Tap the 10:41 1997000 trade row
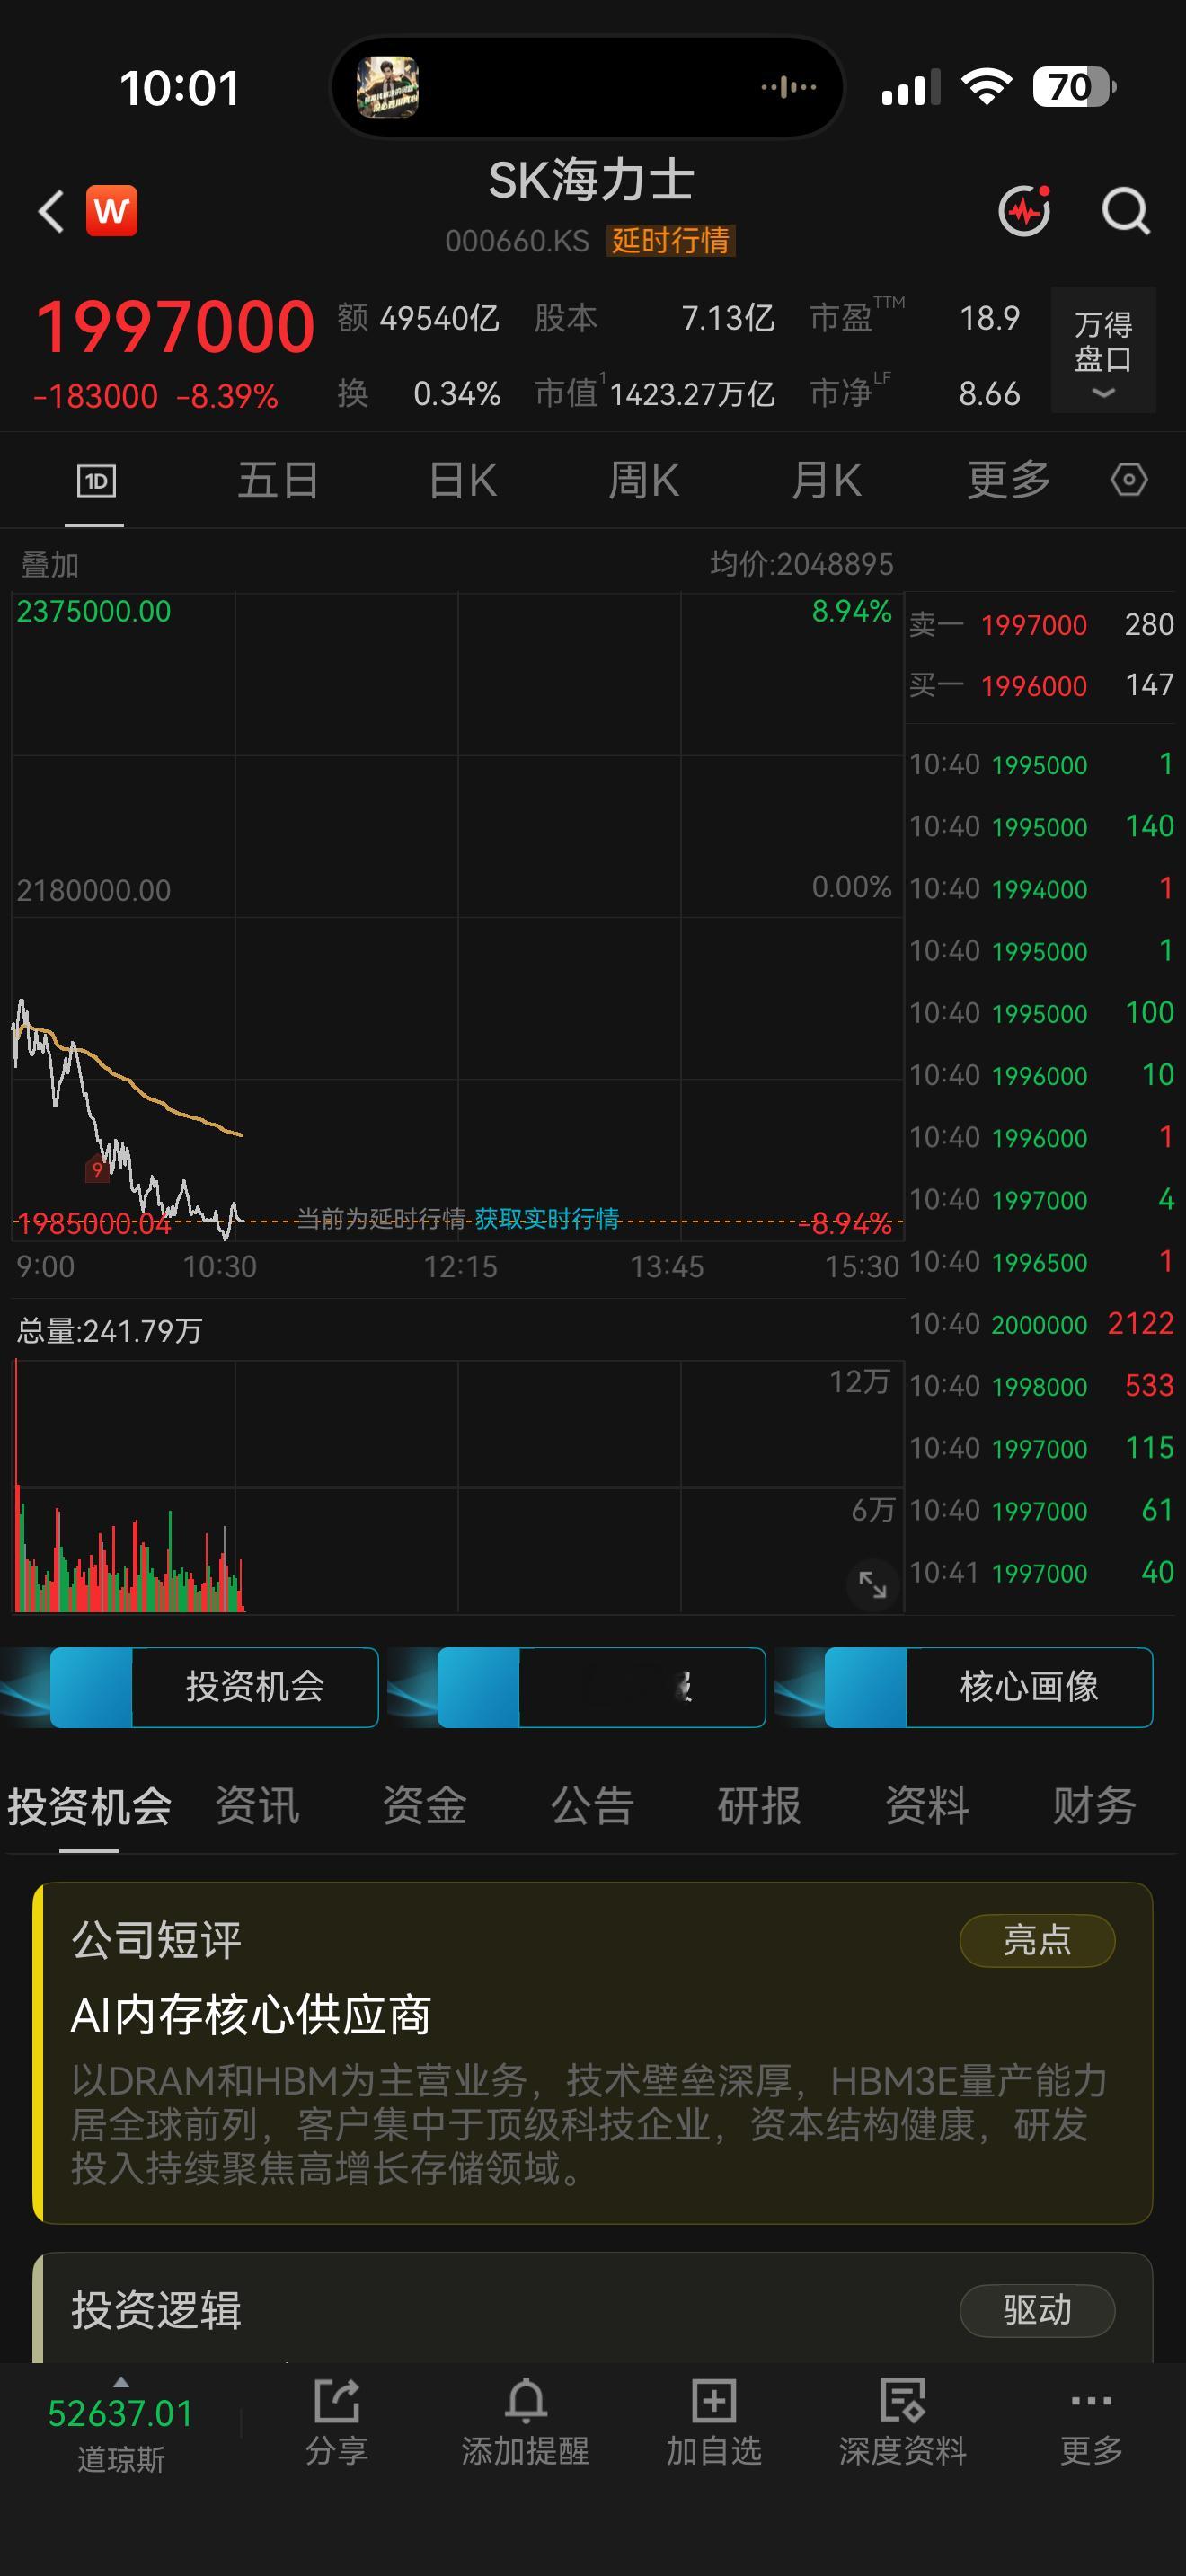This screenshot has height=2576, width=1186. click(x=1041, y=1572)
